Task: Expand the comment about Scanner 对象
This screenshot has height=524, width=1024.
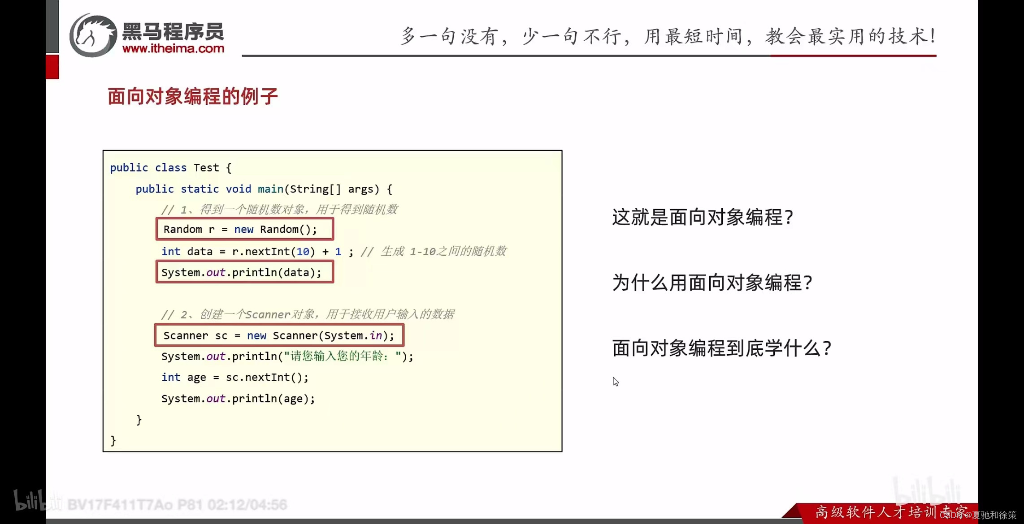Action: coord(308,314)
